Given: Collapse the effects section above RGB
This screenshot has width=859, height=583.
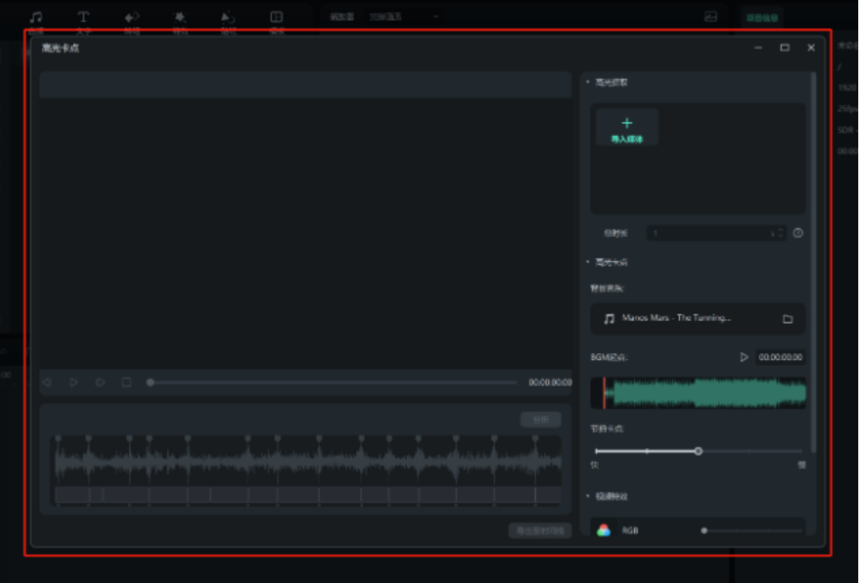Looking at the screenshot, I should 588,496.
